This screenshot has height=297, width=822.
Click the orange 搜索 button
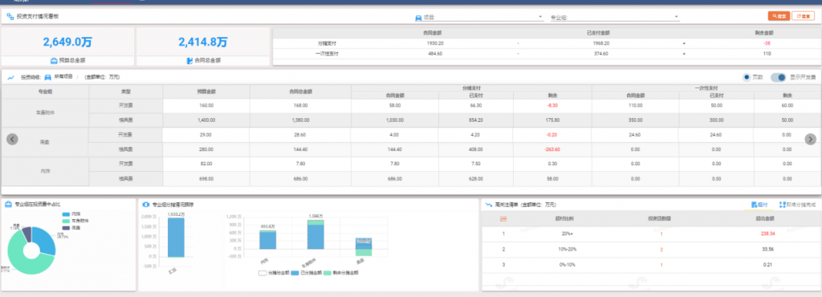click(779, 16)
